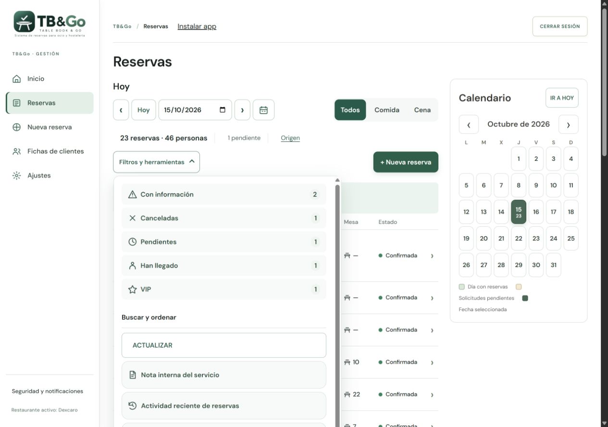This screenshot has width=608, height=427.
Task: Switch to the Cena tab
Action: (422, 110)
